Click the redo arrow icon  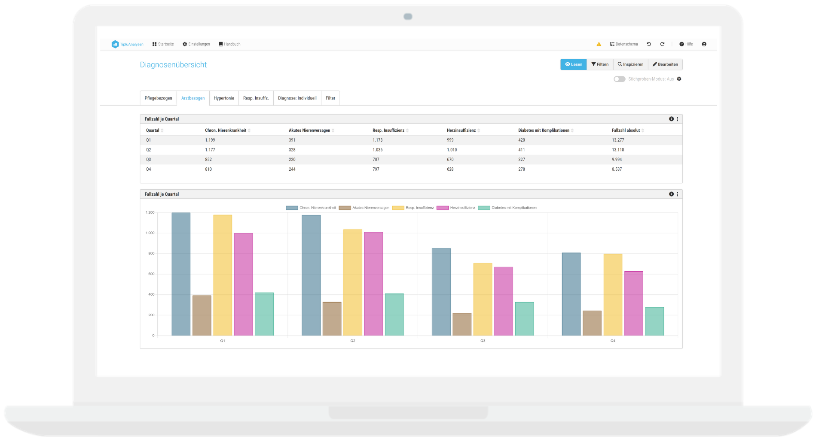click(662, 44)
